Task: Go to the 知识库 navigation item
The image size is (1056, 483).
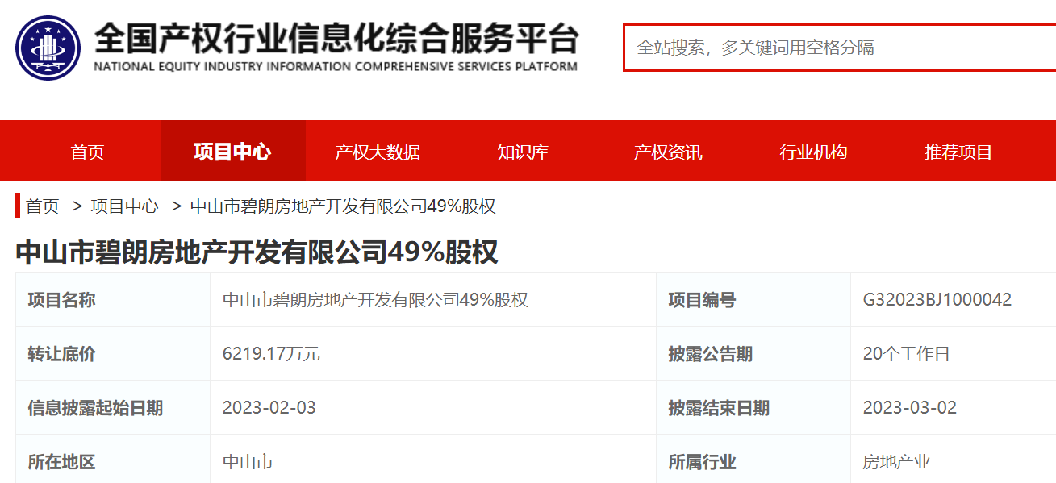Action: pos(522,150)
